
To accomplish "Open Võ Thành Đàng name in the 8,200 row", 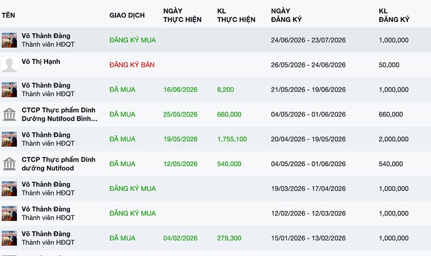I will click(x=46, y=86).
